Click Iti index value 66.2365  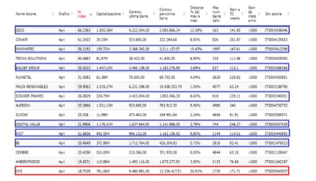click(x=84, y=30)
